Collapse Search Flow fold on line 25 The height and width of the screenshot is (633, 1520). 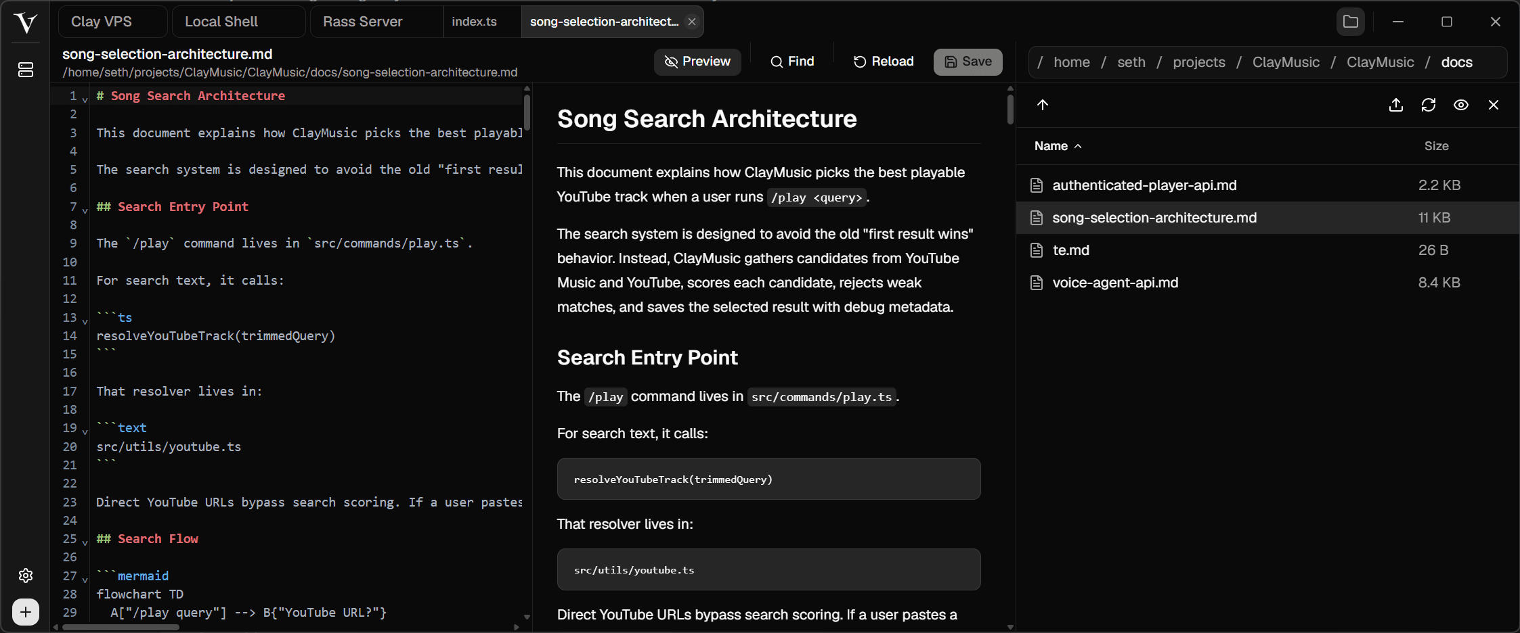(85, 542)
